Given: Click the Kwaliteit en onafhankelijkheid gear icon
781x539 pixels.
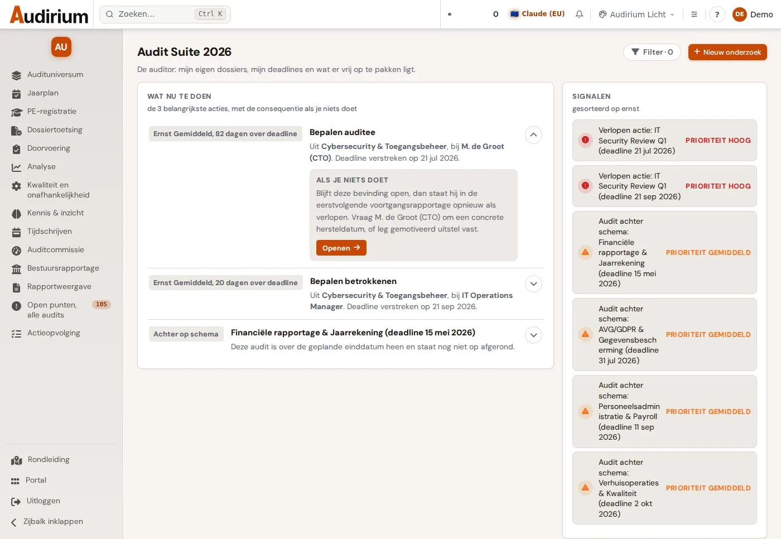Looking at the screenshot, I should (17, 185).
